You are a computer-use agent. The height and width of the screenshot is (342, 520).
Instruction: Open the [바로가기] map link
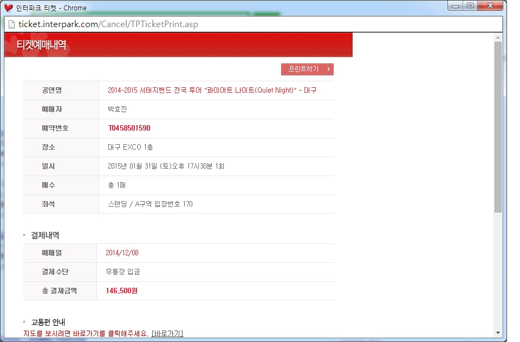[167, 333]
